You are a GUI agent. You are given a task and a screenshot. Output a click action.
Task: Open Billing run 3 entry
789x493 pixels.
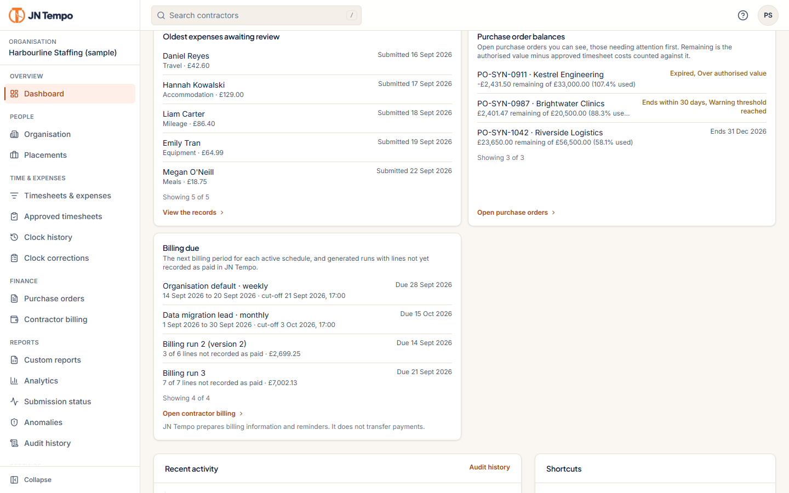click(307, 377)
